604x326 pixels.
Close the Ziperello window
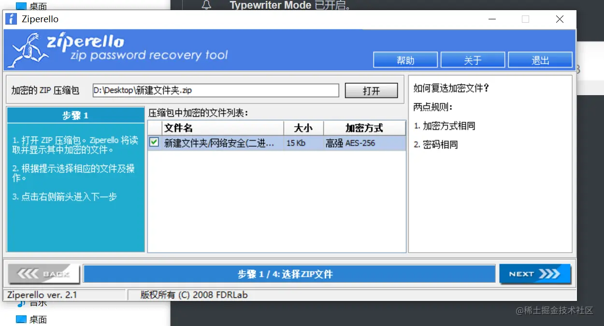pos(560,19)
